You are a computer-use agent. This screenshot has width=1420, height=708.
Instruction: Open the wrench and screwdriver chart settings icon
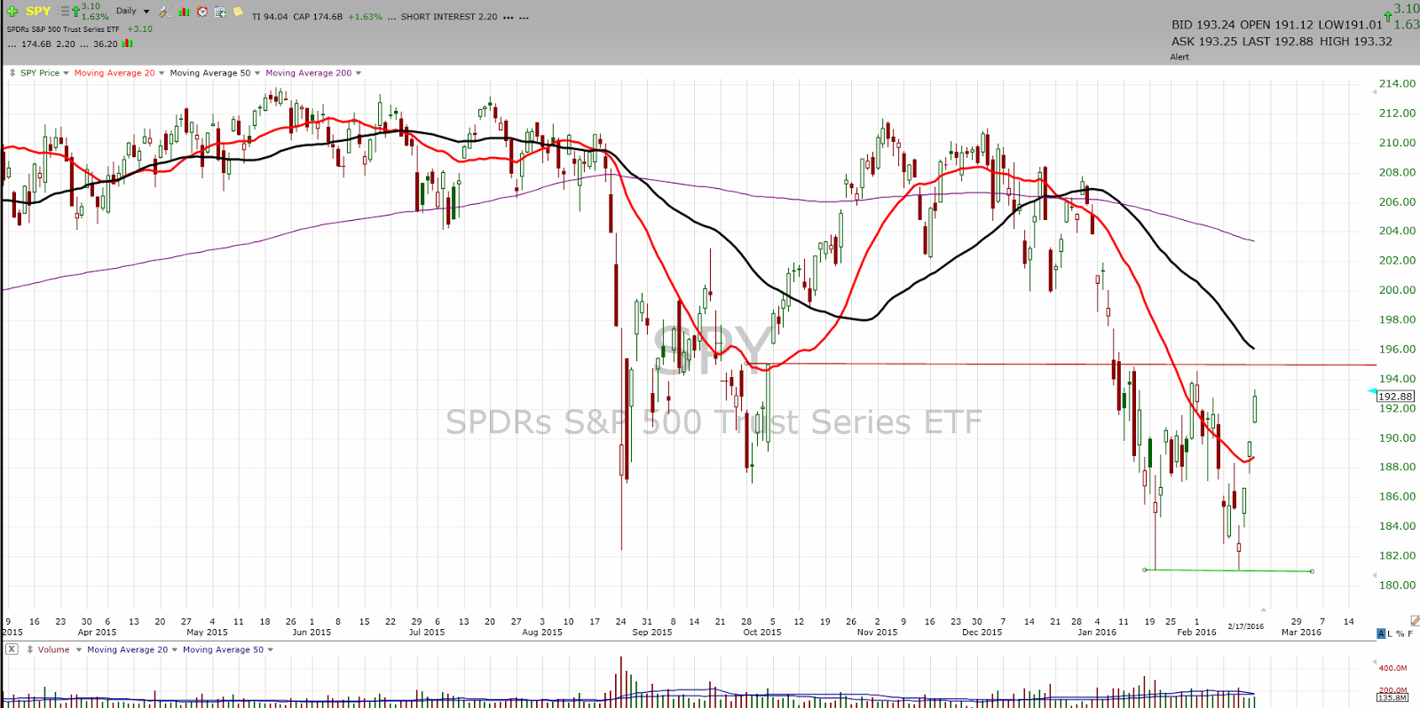click(165, 12)
